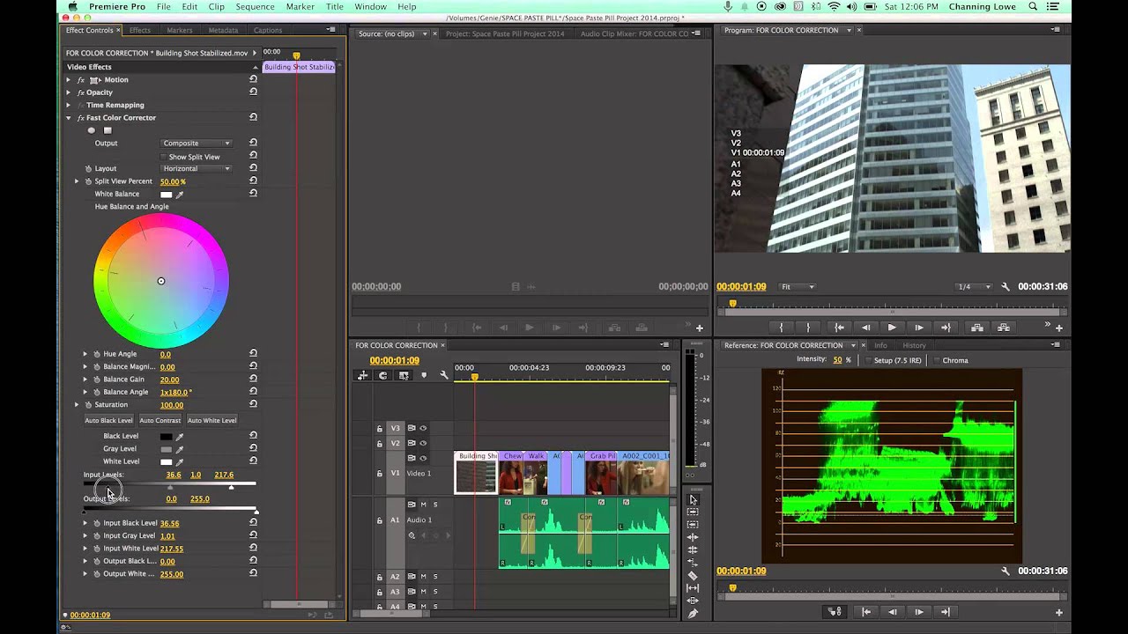This screenshot has width=1128, height=634.
Task: Click the Auto Black Level button
Action: pyautogui.click(x=108, y=420)
